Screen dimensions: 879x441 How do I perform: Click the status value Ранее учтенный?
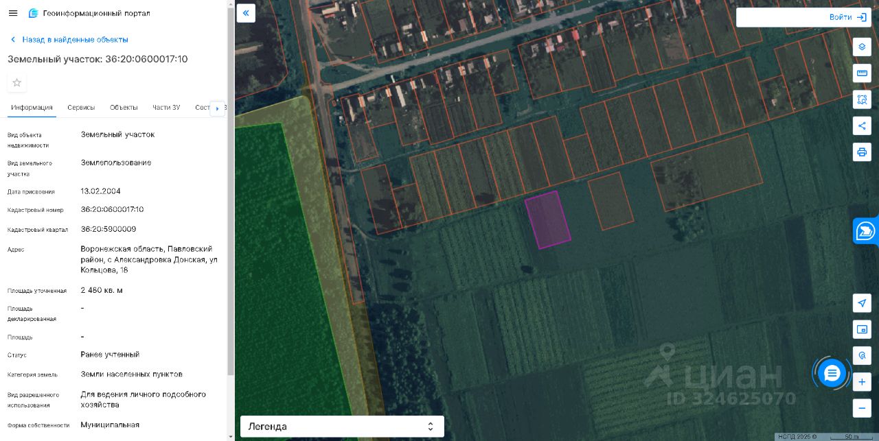pos(110,355)
